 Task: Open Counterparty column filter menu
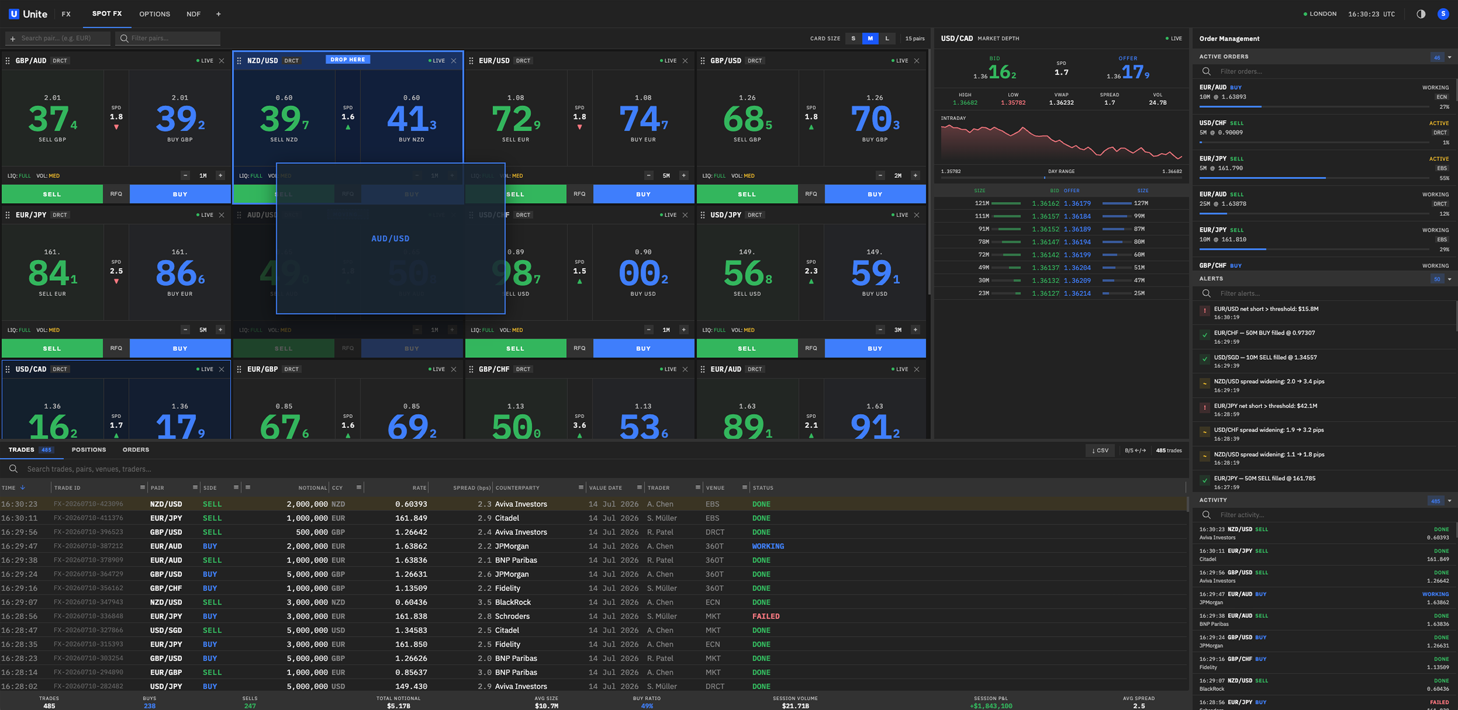(581, 487)
